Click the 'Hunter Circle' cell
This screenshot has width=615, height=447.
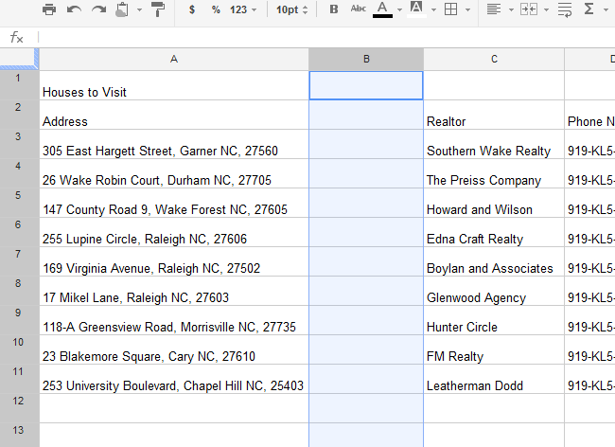point(494,321)
